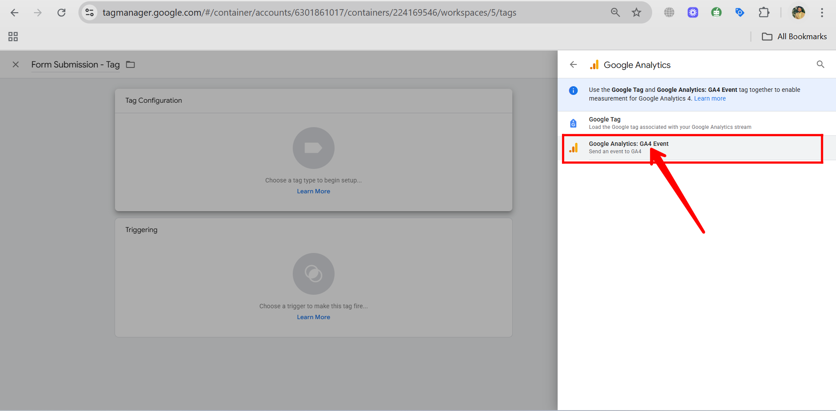
Task: Click the GA4 Event orange chart icon
Action: click(573, 148)
